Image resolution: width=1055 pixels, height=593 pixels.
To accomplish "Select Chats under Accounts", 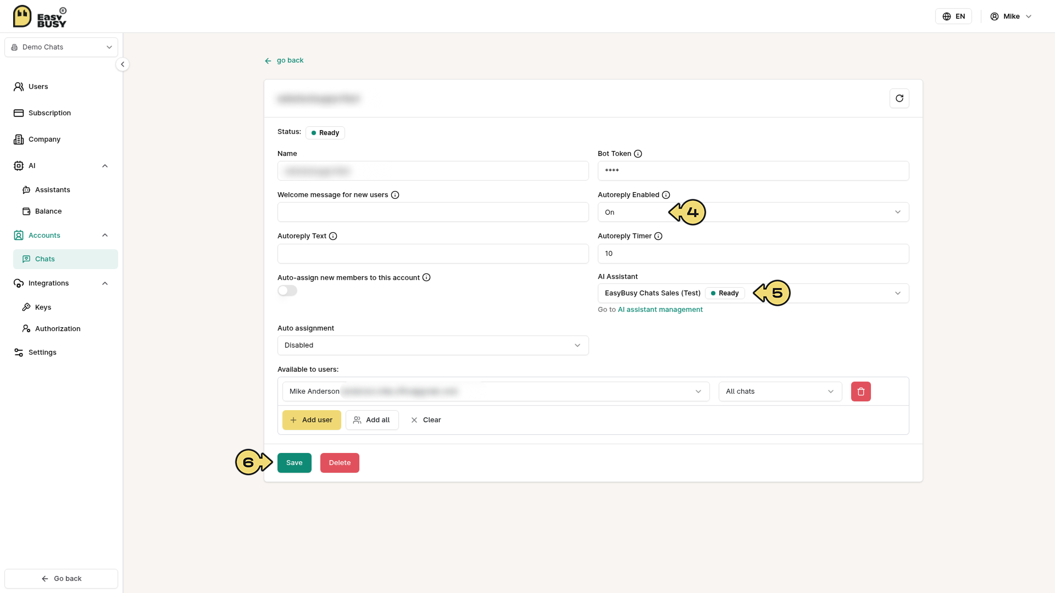I will [65, 259].
